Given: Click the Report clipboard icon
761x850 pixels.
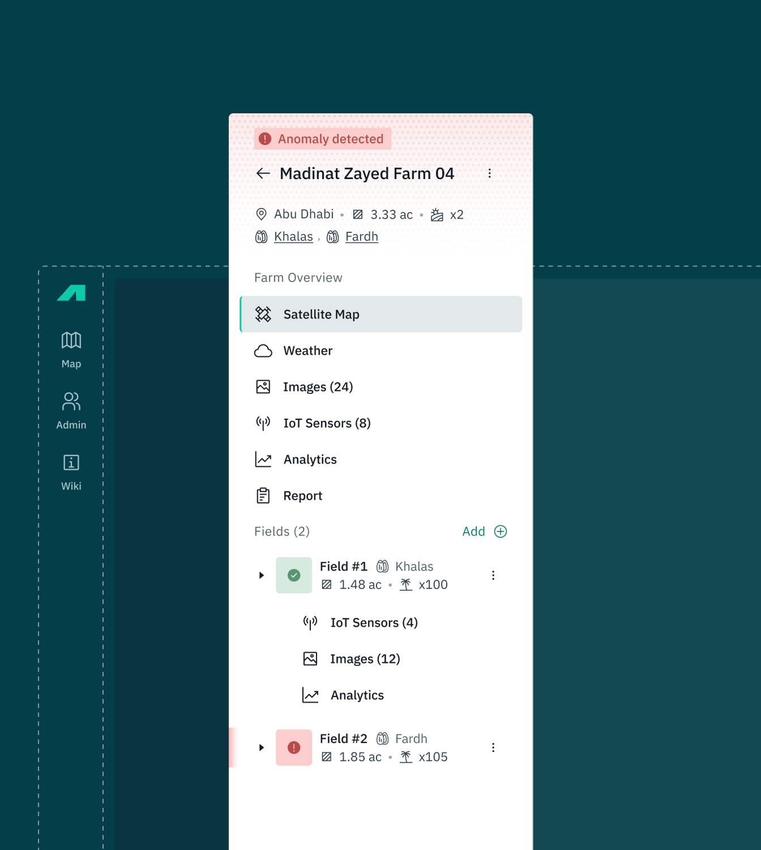Looking at the screenshot, I should [263, 495].
